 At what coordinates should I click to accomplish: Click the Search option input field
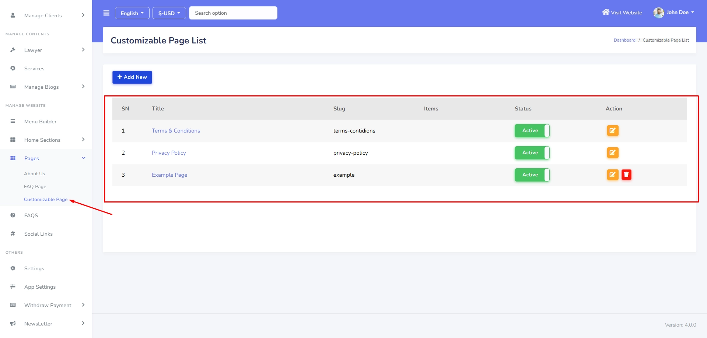click(233, 13)
